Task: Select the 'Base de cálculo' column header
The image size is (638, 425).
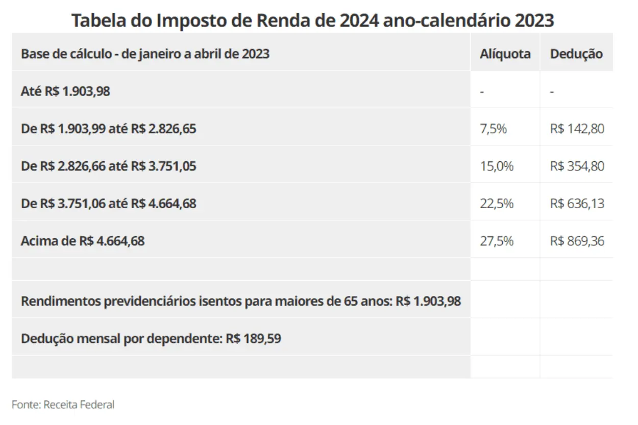Action: coord(145,54)
